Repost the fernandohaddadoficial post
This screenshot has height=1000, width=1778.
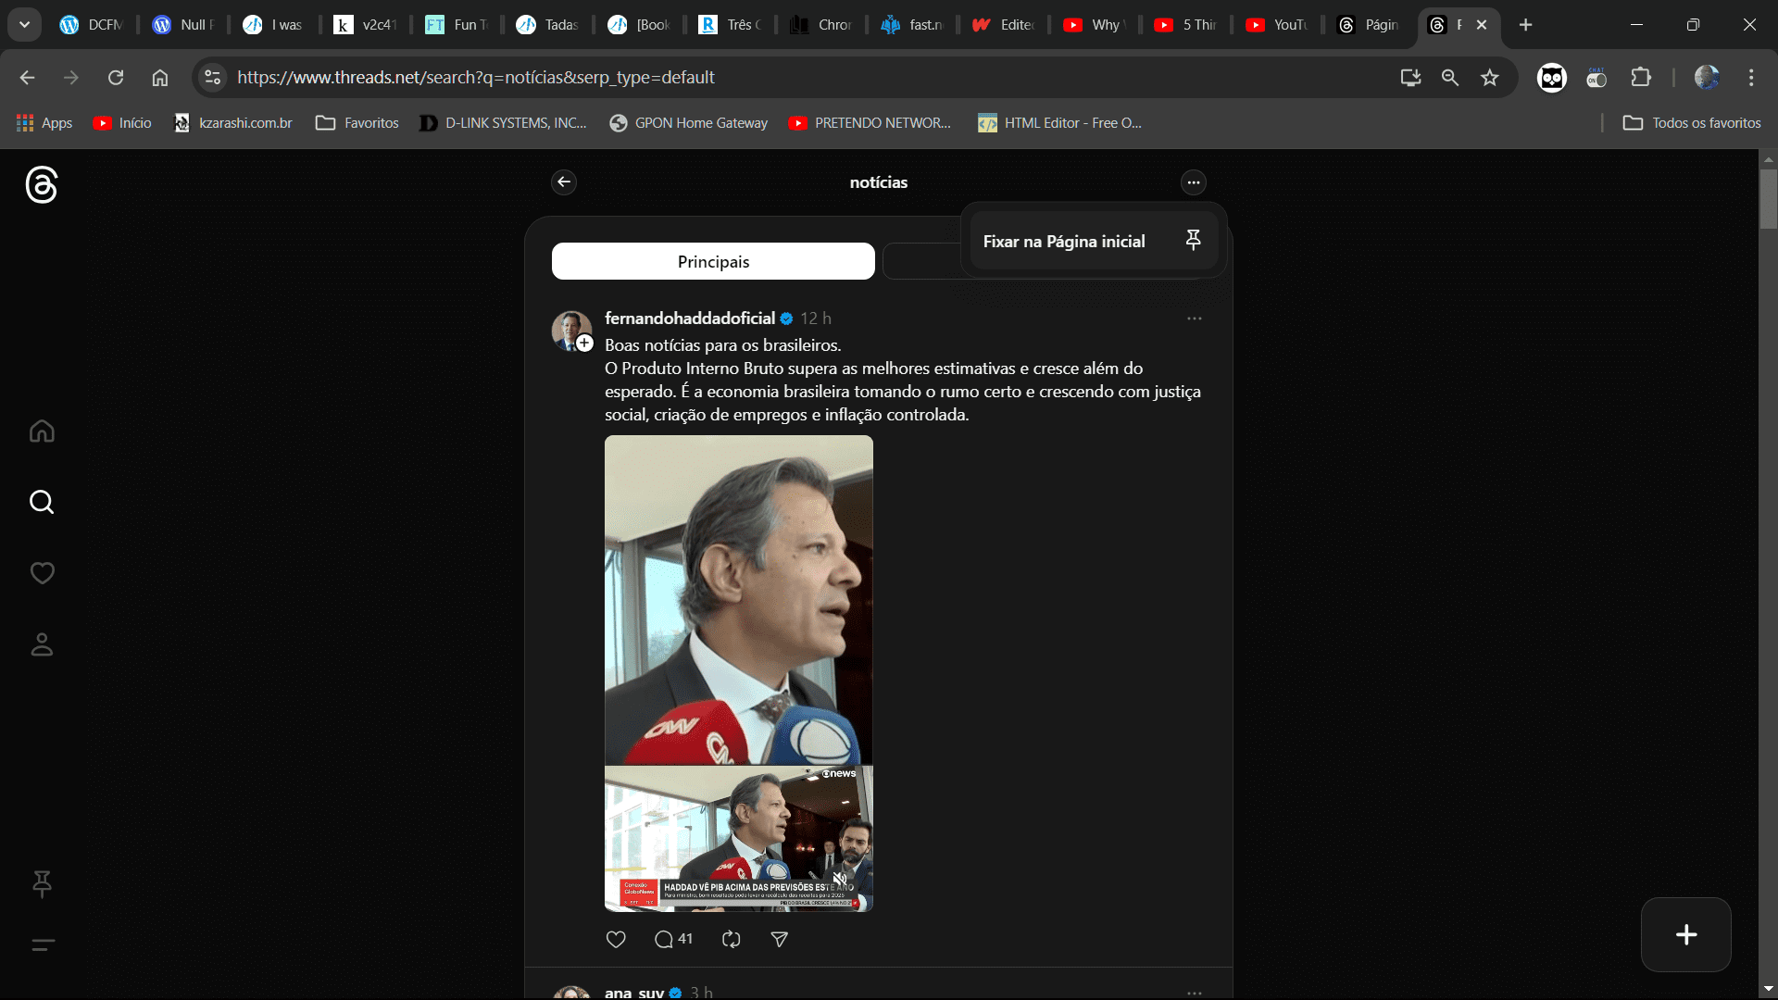click(731, 939)
